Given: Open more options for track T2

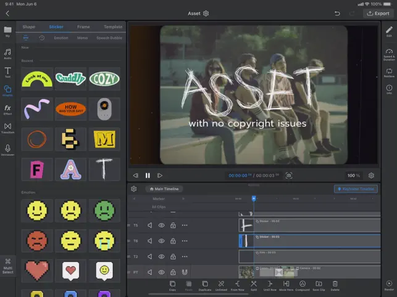Looking at the screenshot, I should point(185,256).
